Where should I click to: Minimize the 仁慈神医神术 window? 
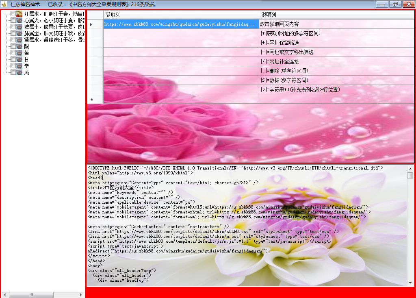pos(382,4)
